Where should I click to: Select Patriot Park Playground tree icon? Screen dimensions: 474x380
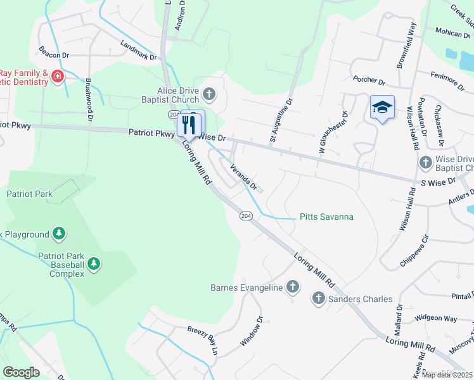pyautogui.click(x=59, y=234)
